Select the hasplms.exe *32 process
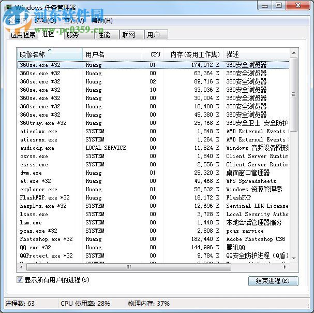314x313 pixels. click(x=153, y=206)
